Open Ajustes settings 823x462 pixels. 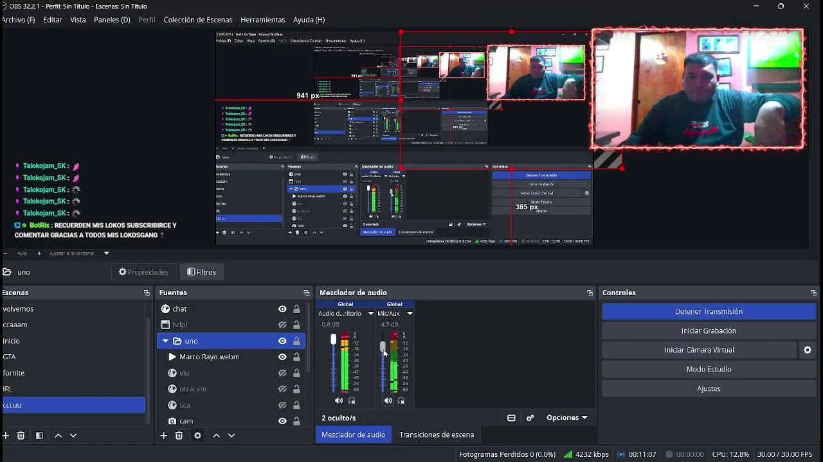click(709, 388)
